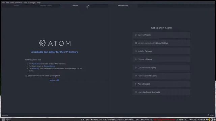This screenshot has width=216, height=121.
Task: Open the Selection menu
Action: (19, 3)
